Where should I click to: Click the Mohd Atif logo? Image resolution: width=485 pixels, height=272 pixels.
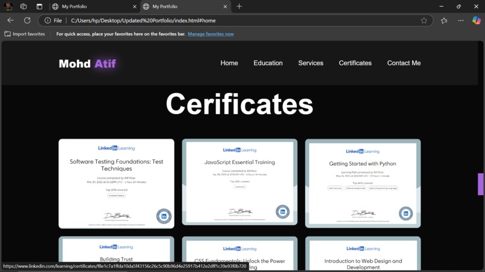coord(87,64)
